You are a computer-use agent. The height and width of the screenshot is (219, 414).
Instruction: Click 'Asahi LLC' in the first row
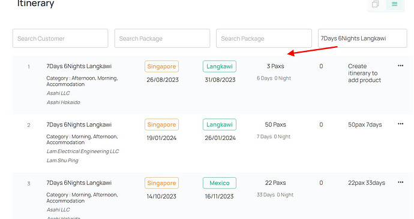58,93
